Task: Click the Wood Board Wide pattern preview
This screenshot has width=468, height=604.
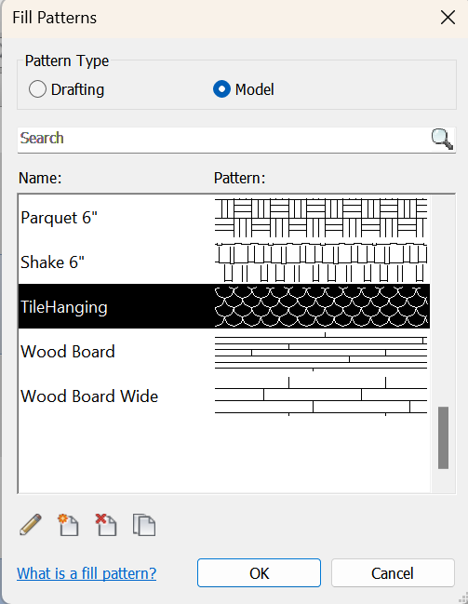Action: 321,396
